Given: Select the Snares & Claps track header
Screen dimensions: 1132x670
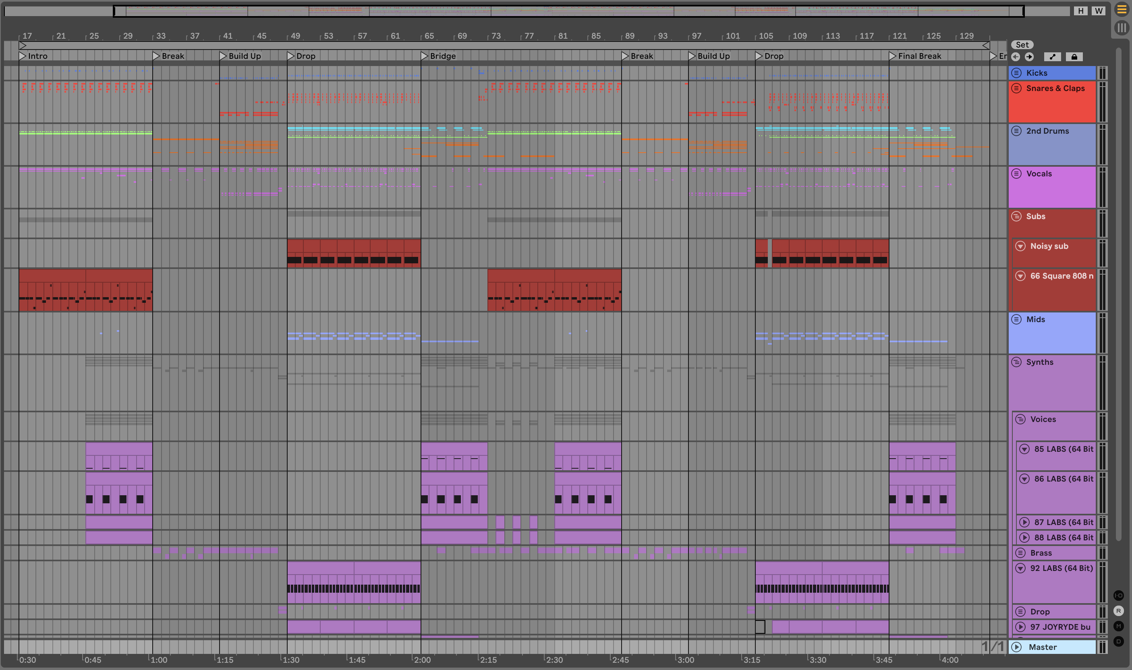Looking at the screenshot, I should [x=1055, y=89].
